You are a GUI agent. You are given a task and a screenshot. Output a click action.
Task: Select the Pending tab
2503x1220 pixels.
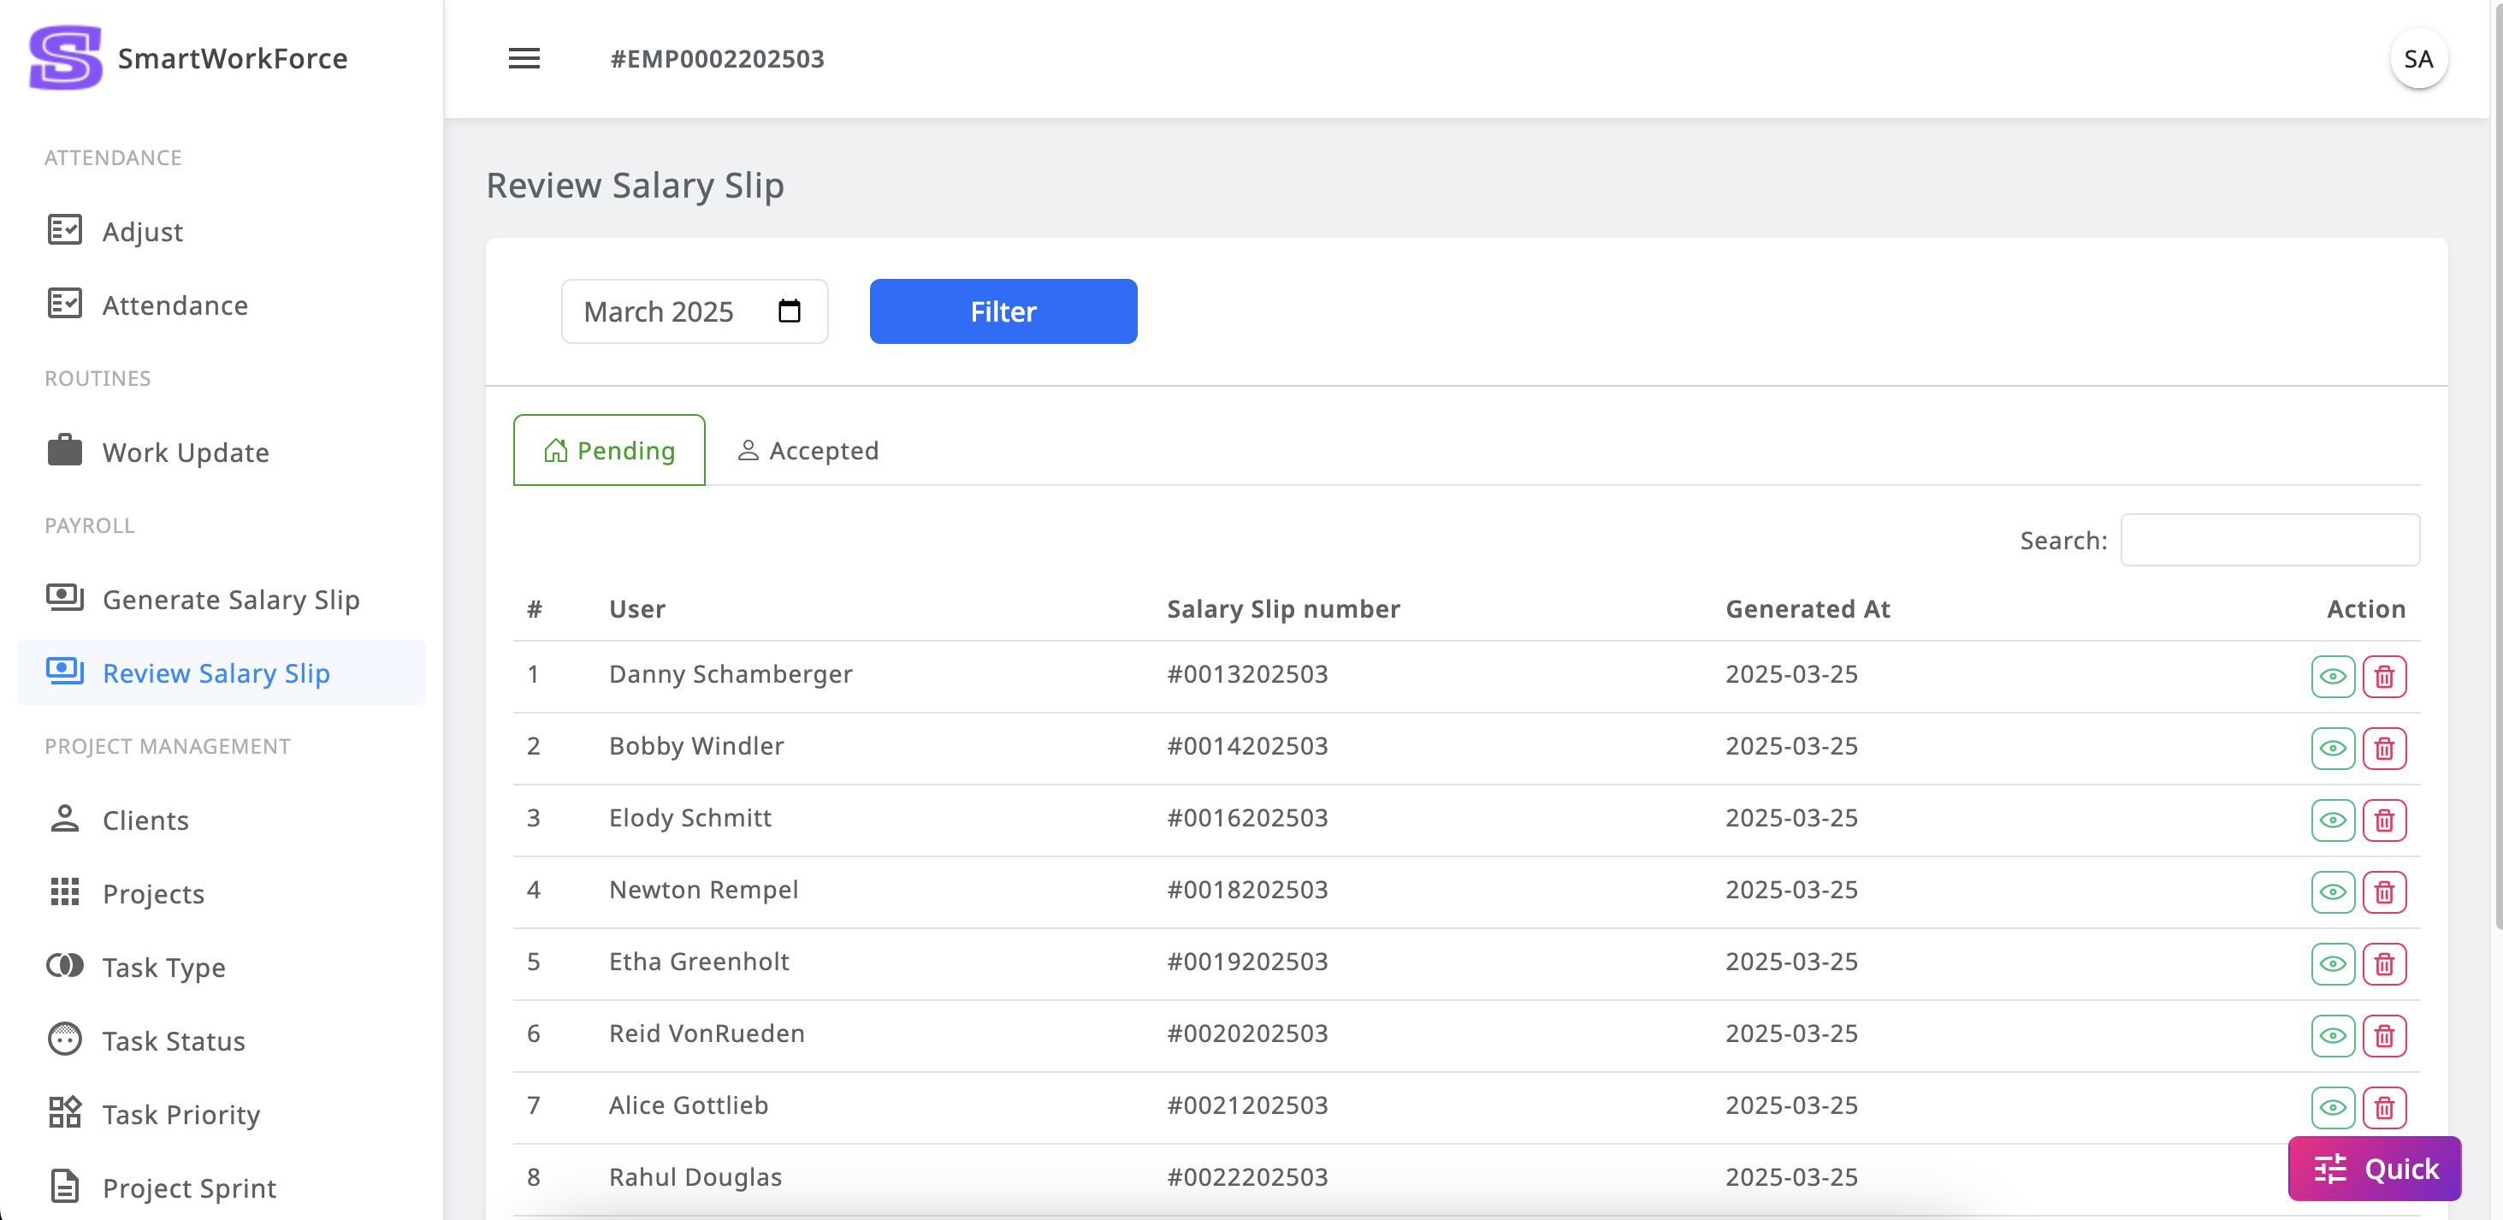click(x=609, y=451)
